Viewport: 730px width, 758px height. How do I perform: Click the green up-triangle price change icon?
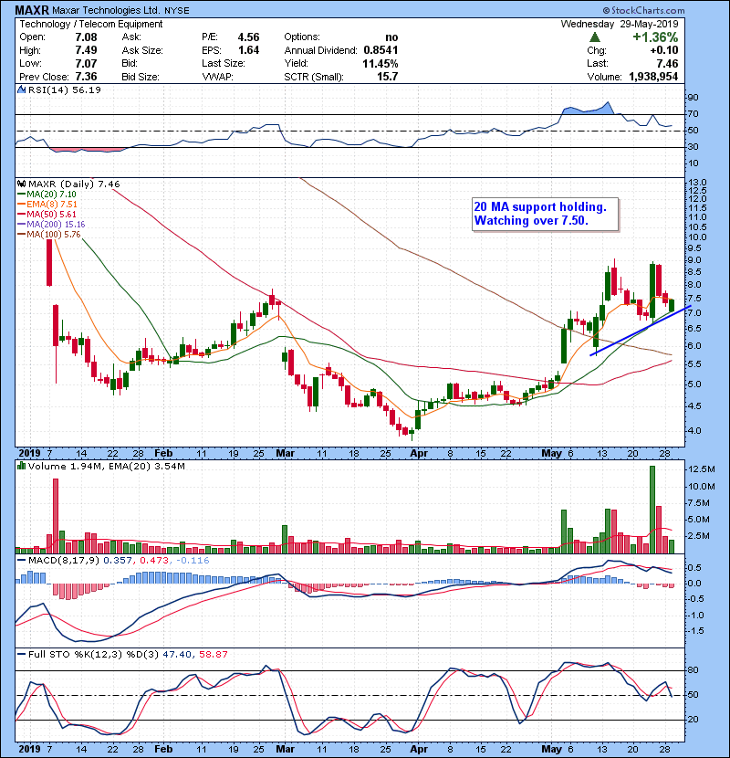595,37
